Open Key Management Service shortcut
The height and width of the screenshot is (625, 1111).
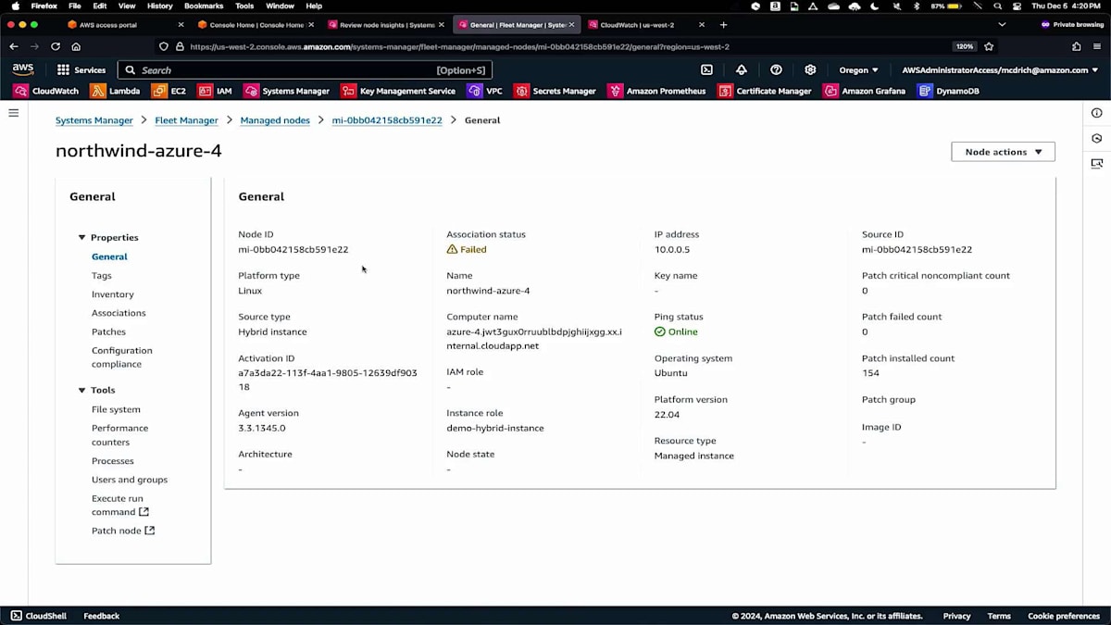(x=399, y=91)
